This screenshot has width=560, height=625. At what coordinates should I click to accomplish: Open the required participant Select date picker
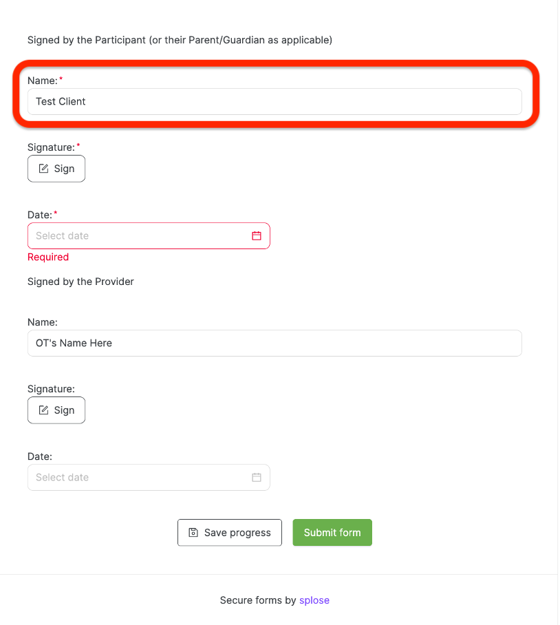138,235
